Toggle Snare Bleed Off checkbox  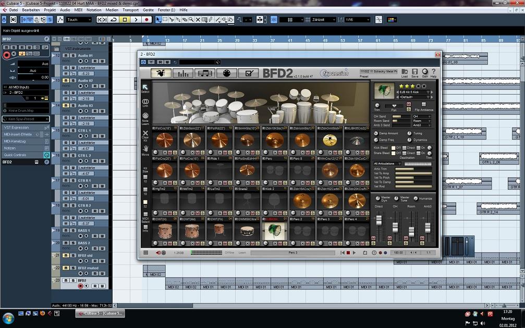tap(394, 153)
